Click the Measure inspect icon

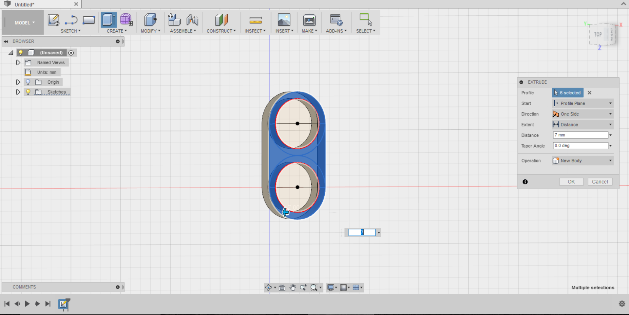(256, 20)
